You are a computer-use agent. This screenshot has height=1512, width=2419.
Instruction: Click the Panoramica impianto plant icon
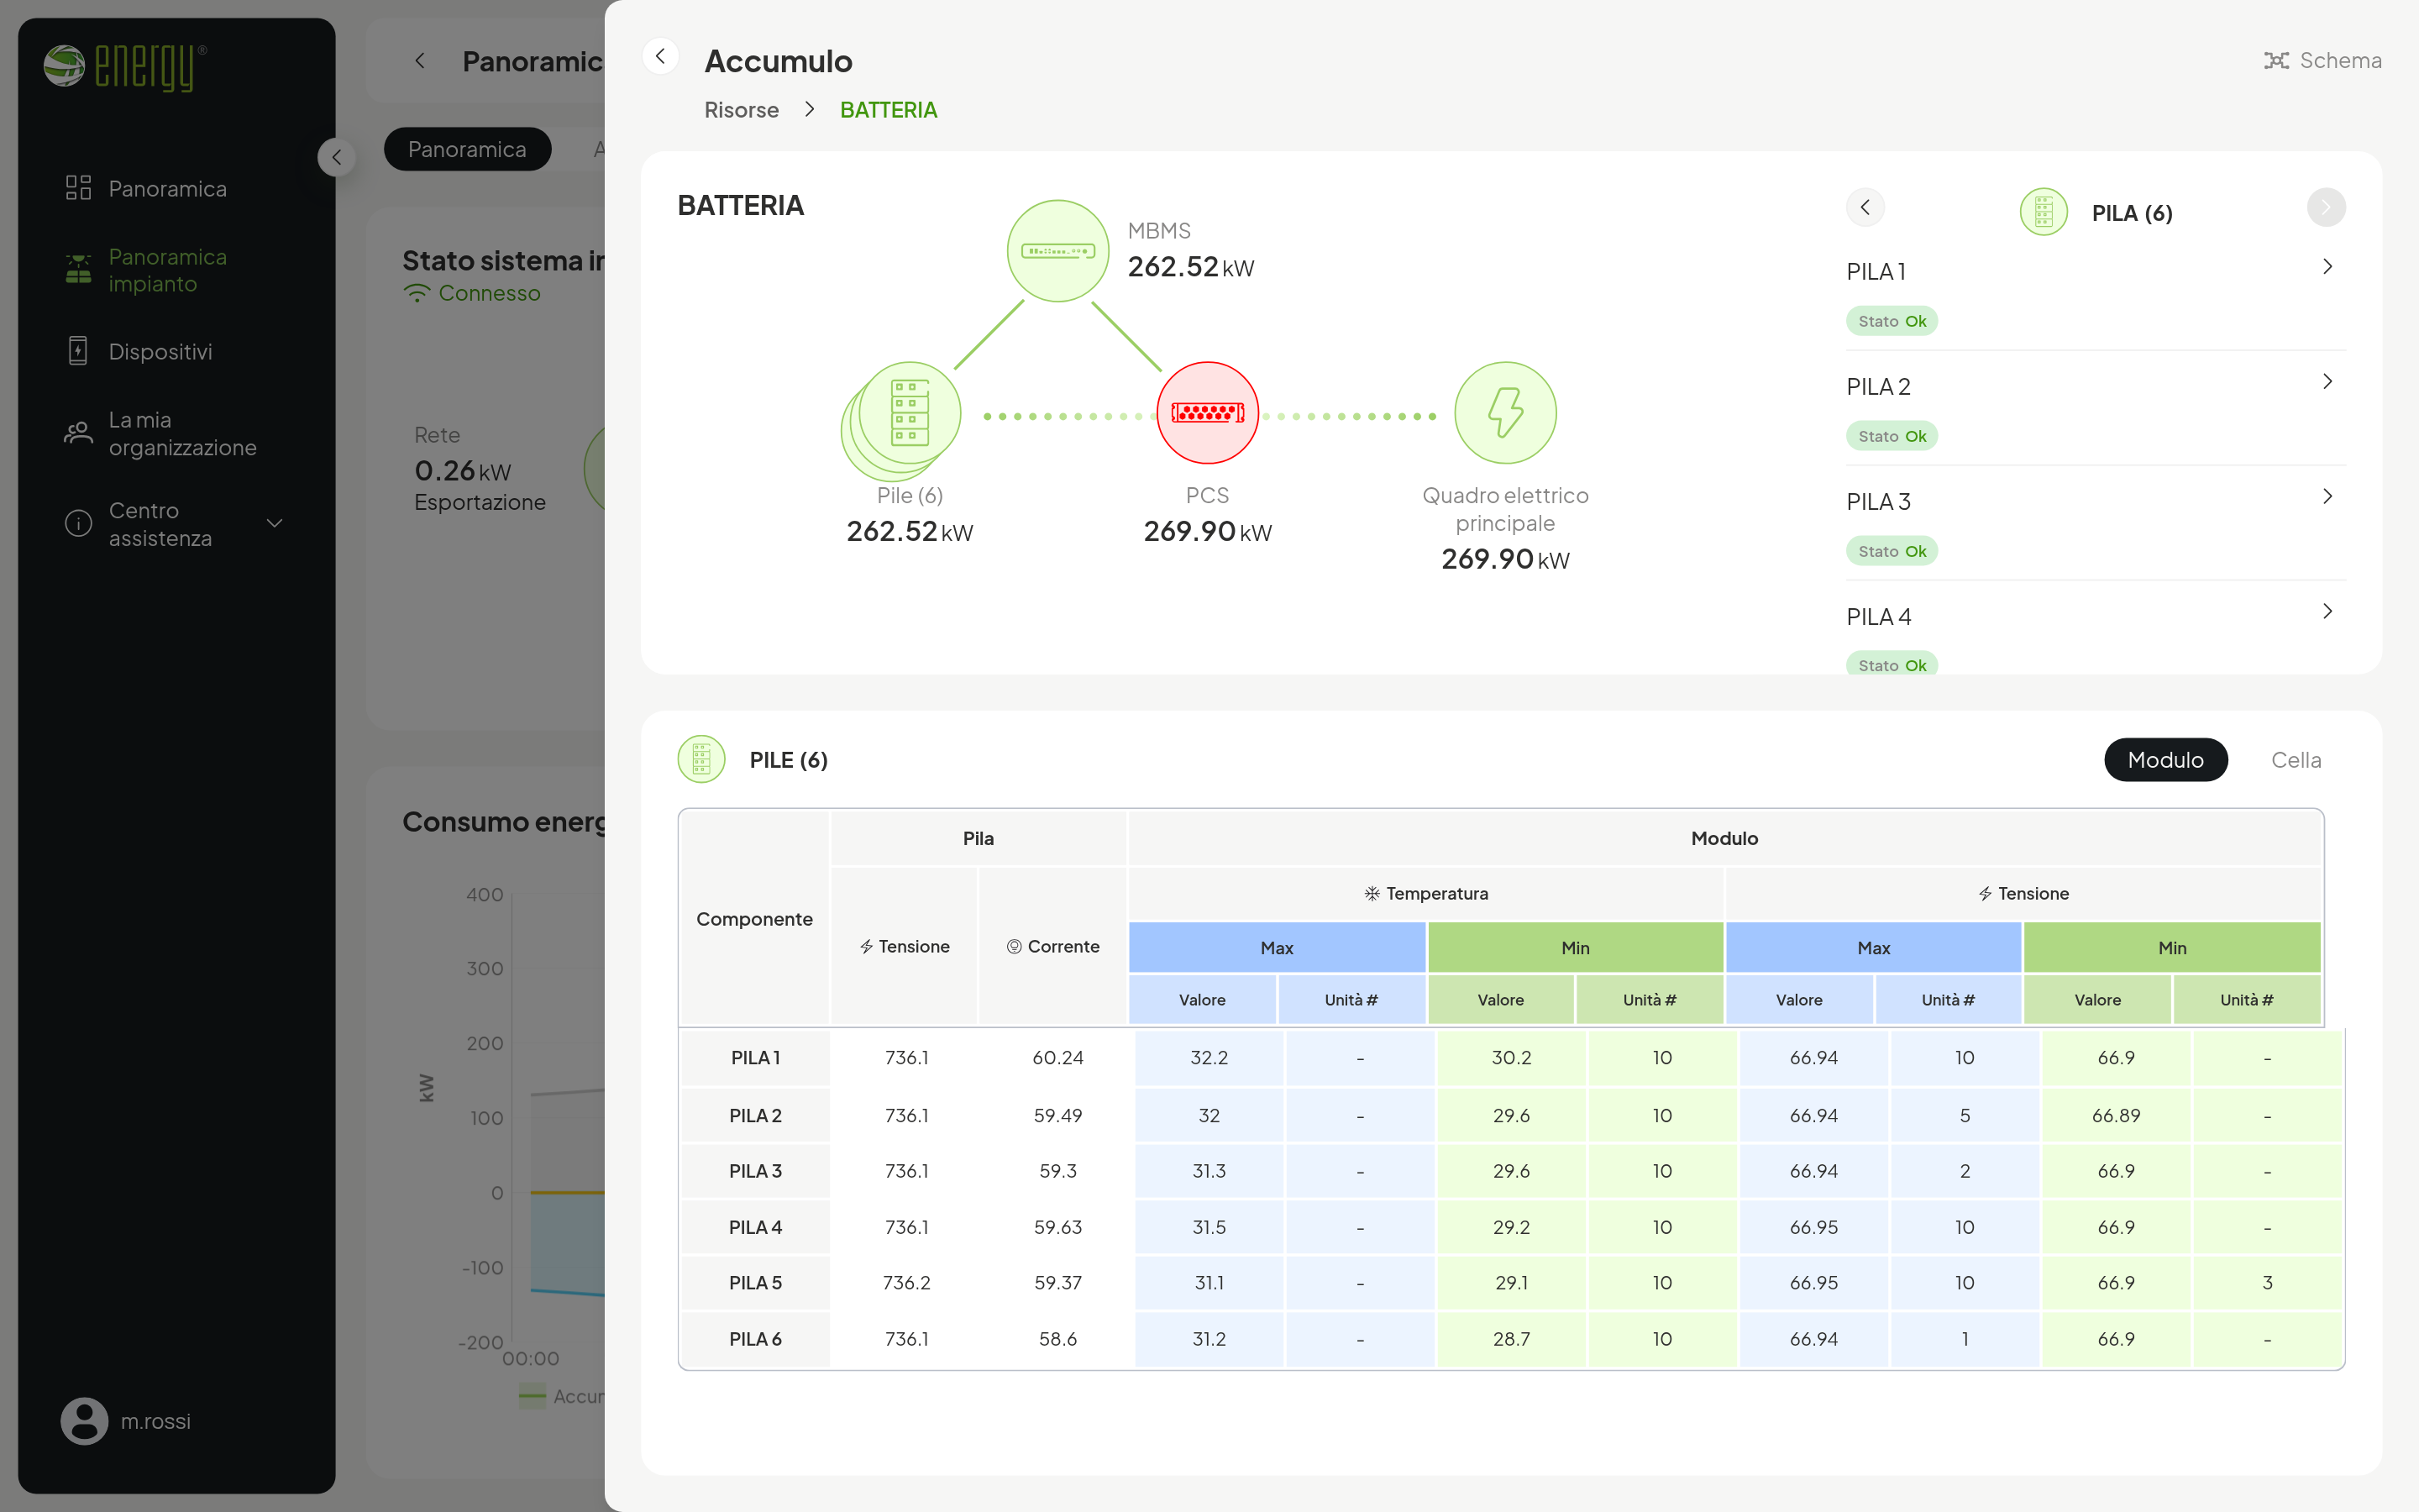point(78,269)
